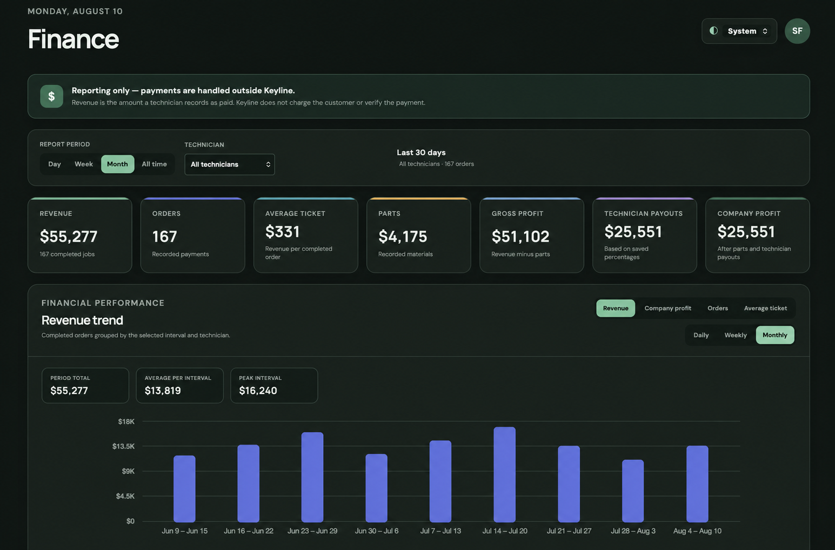The width and height of the screenshot is (835, 550).
Task: Open the SF user avatar menu
Action: coord(797,31)
